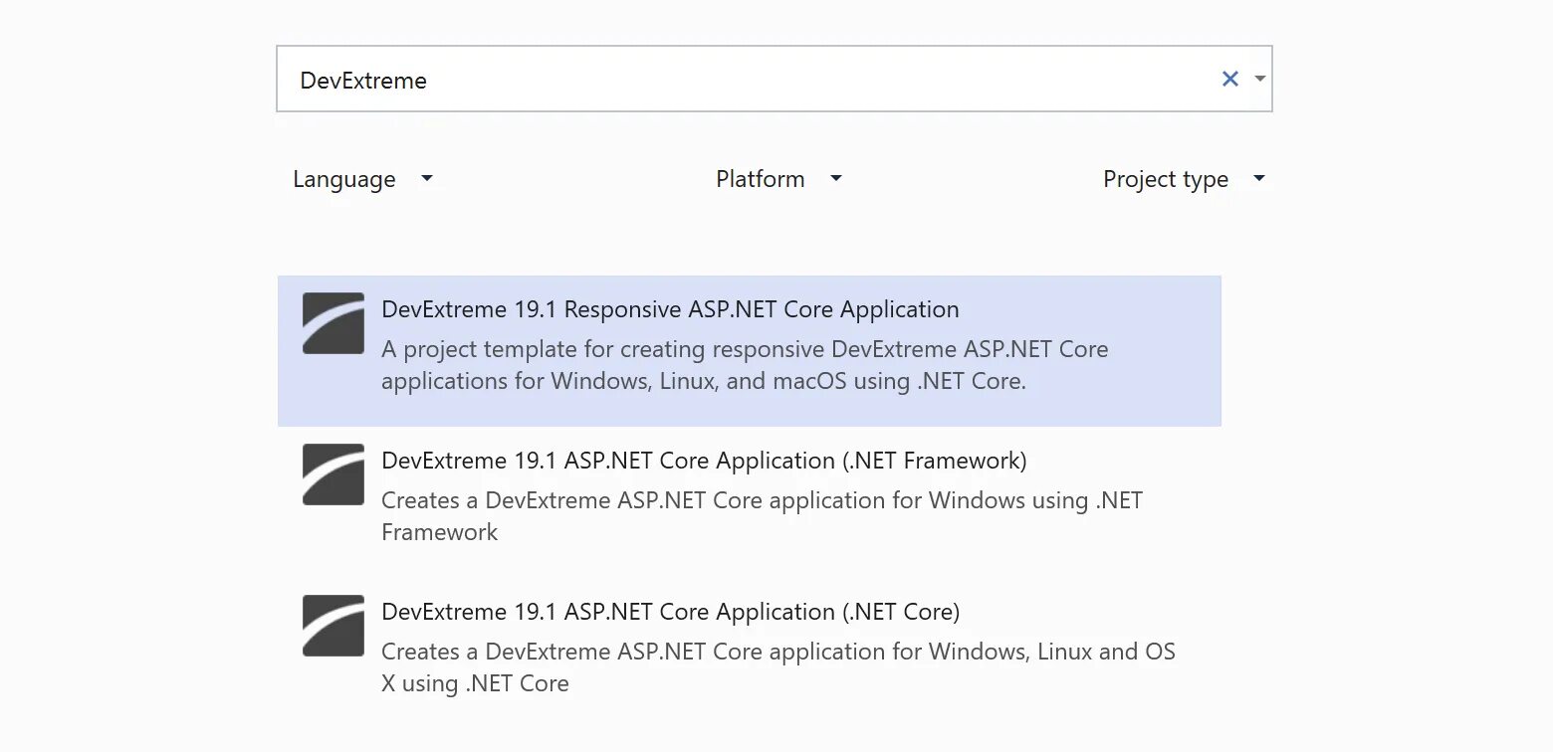This screenshot has height=752, width=1553.
Task: Open the search history dropdown arrow
Action: [1260, 79]
